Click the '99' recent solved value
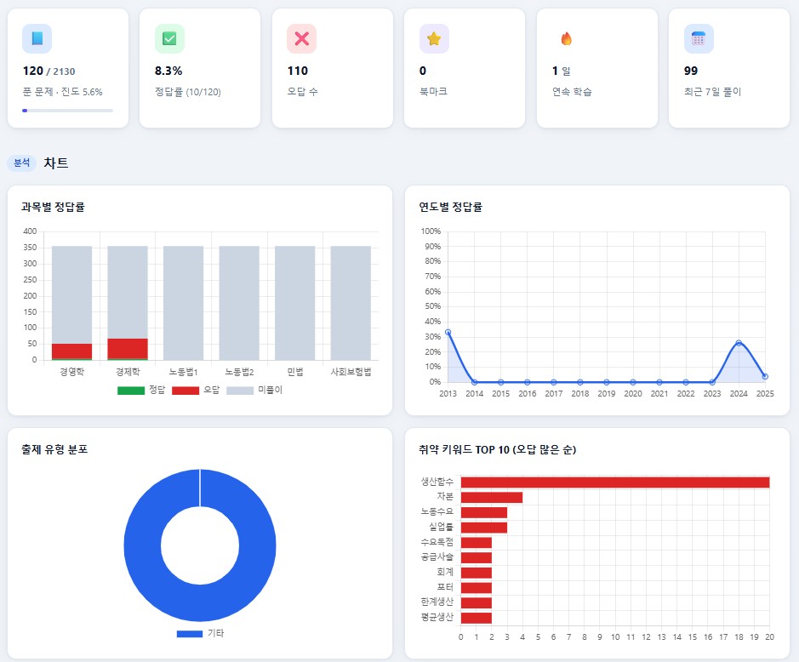 coord(691,71)
